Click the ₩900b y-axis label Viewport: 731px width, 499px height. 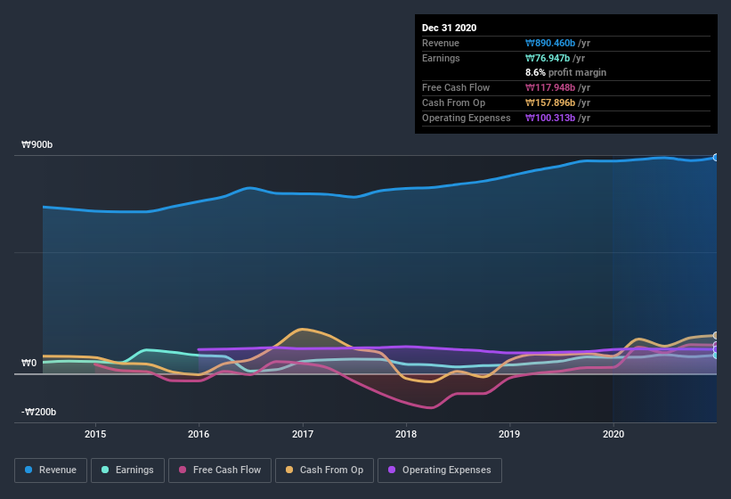[37, 145]
